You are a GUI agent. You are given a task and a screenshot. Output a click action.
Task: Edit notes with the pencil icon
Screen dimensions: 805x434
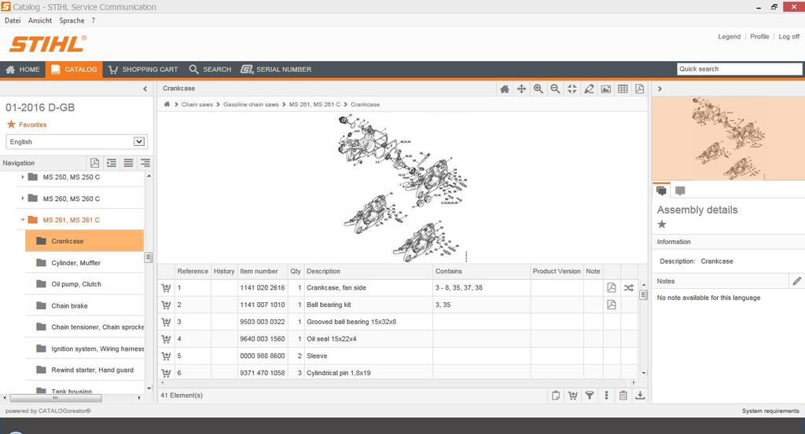[x=796, y=281]
